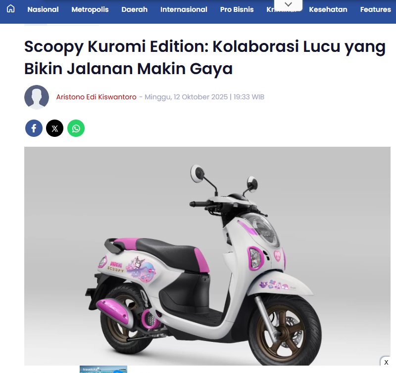Open the Kesehatan section
396x373 pixels.
click(328, 9)
